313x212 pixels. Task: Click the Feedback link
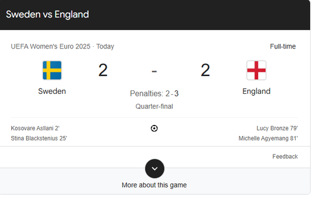(285, 157)
